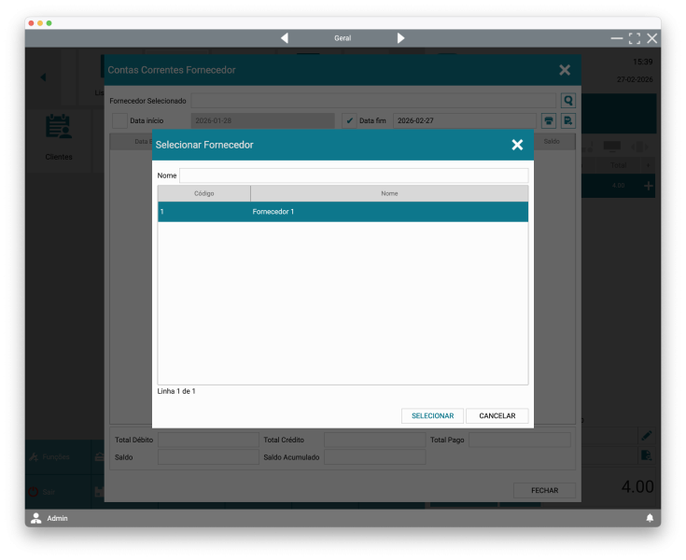Go to next page with right arrow
Viewport: 686px width, 560px height.
click(x=400, y=38)
